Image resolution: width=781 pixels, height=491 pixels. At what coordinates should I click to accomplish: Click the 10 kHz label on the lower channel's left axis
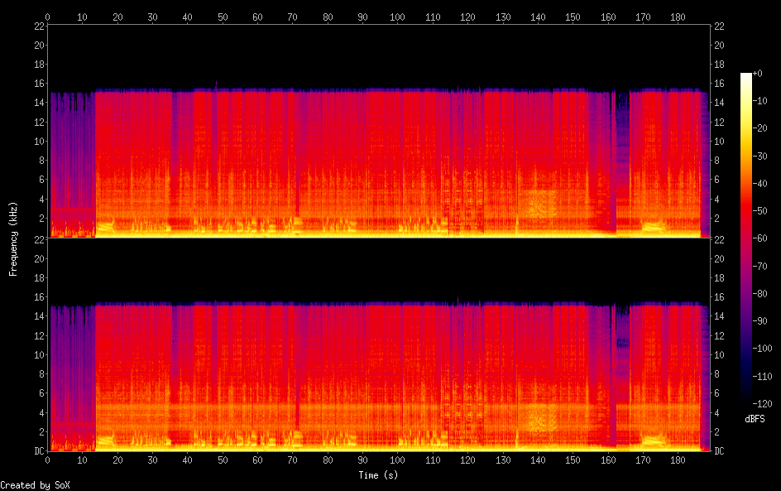coord(38,354)
